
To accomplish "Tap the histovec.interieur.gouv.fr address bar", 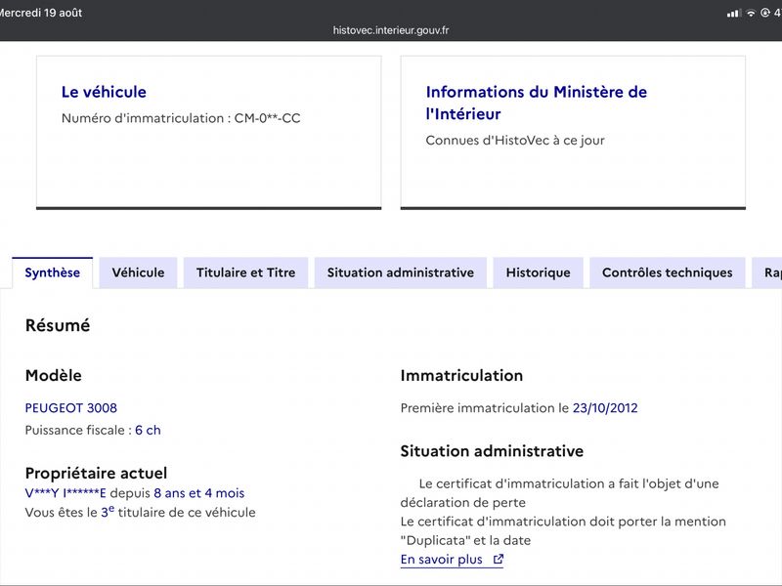I will click(391, 30).
